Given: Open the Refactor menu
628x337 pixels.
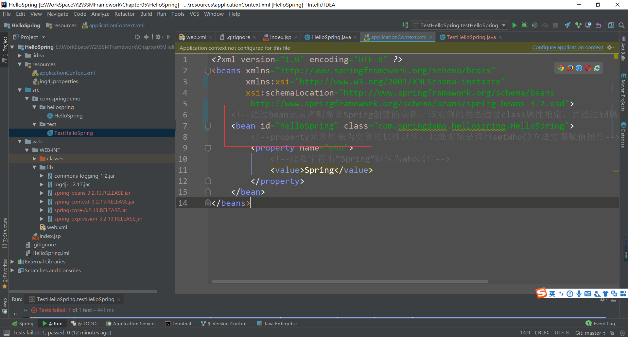Looking at the screenshot, I should click(124, 14).
